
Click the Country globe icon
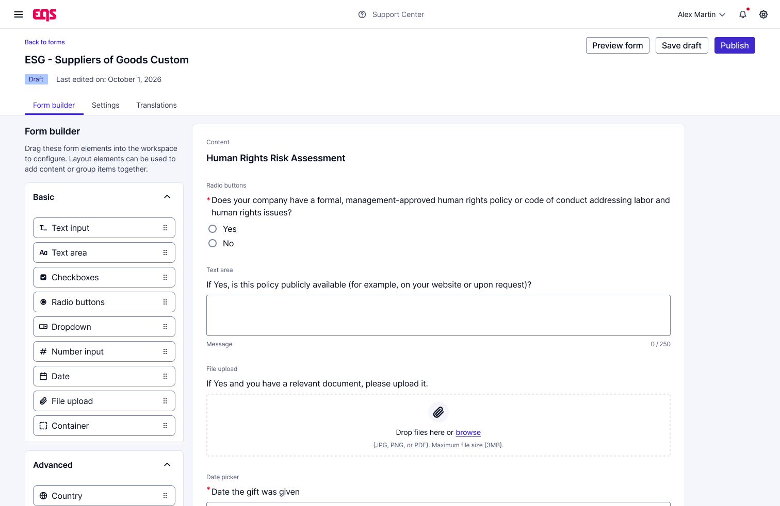click(x=43, y=496)
